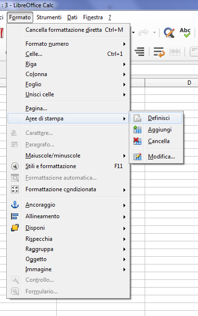198x316 pixels.
Task: Expand the Foglio submenu
Action: (68, 84)
